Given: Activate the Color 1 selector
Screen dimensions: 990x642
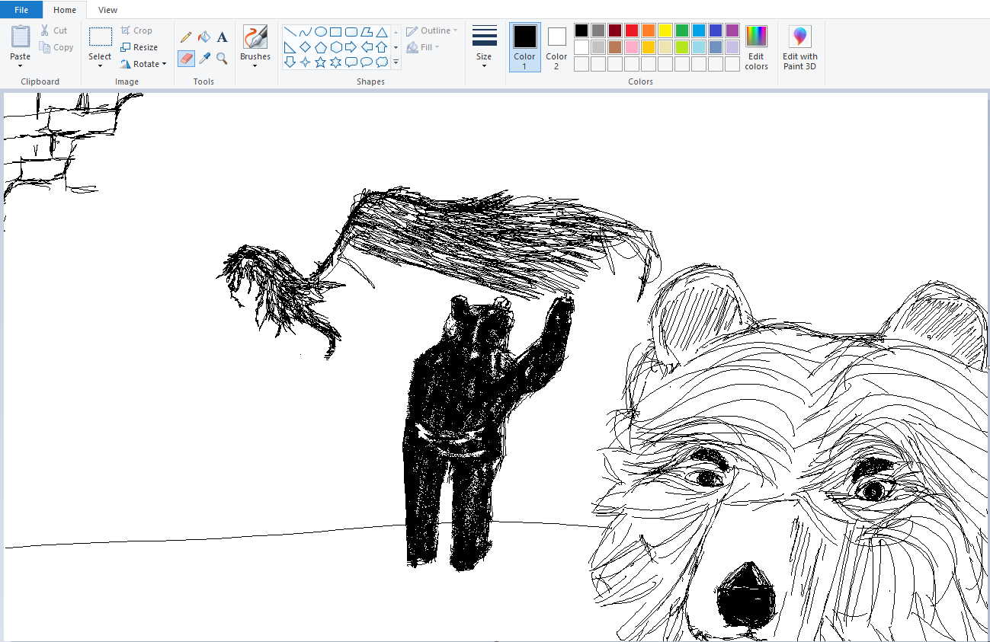Looking at the screenshot, I should coord(524,46).
